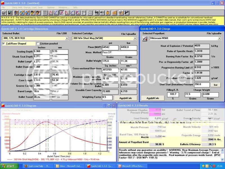Click Apply&Calc in the Charge panel
The width and height of the screenshot is (225, 169).
tap(152, 98)
